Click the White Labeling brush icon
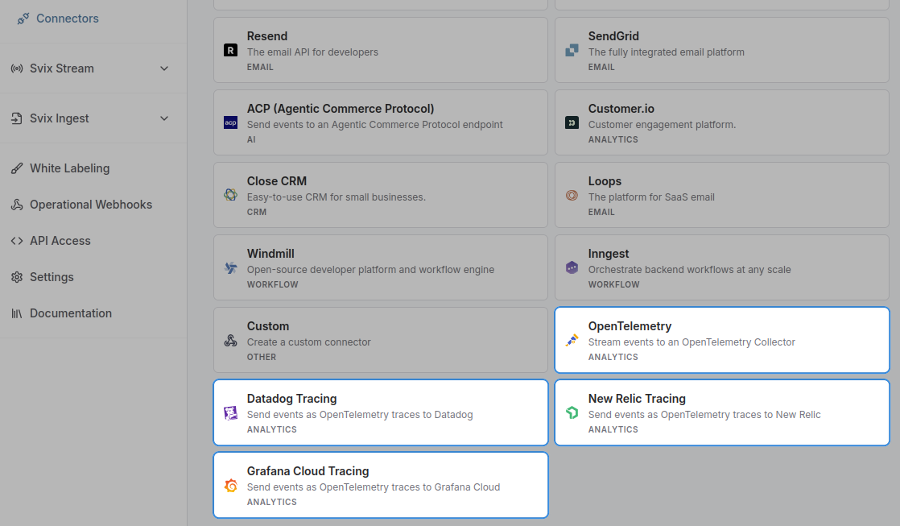 tap(17, 168)
